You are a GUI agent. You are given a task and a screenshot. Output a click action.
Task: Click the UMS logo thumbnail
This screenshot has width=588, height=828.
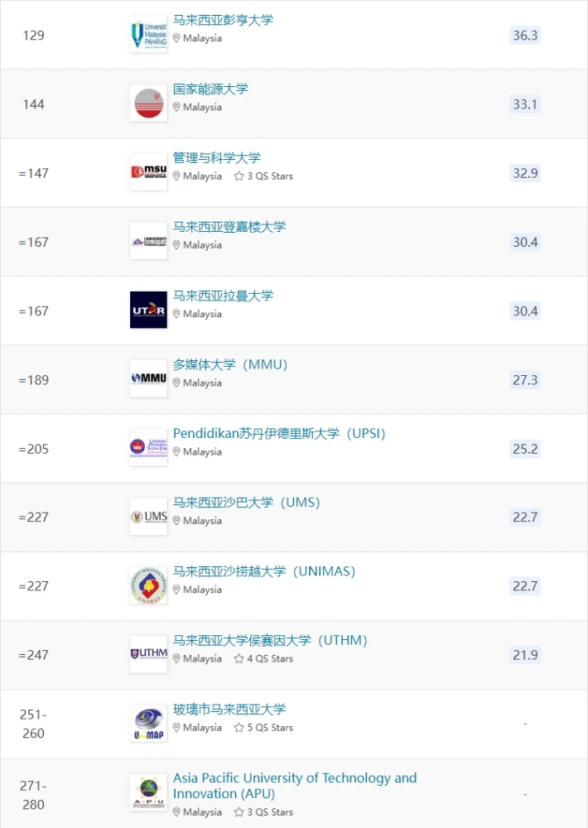(x=148, y=517)
